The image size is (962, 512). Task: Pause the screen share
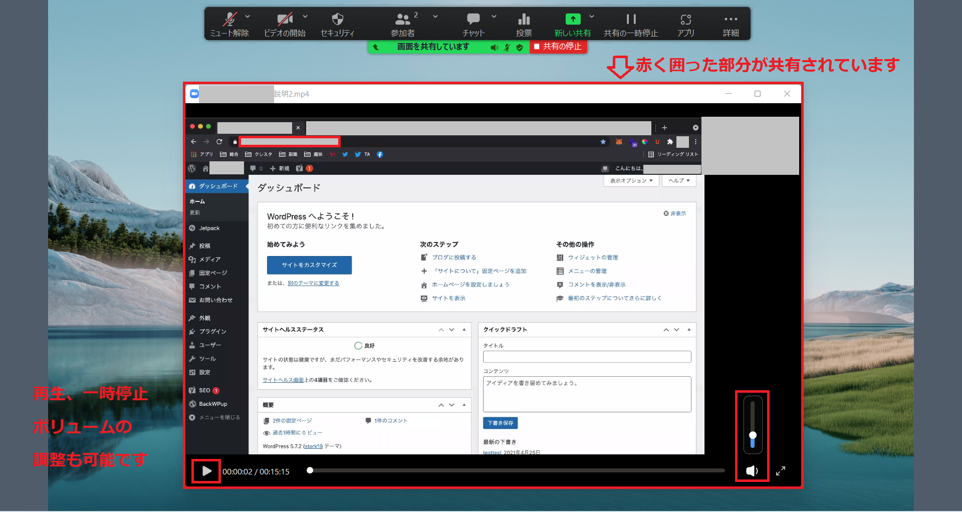click(631, 20)
